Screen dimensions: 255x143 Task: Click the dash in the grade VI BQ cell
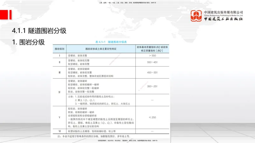tap(152, 131)
